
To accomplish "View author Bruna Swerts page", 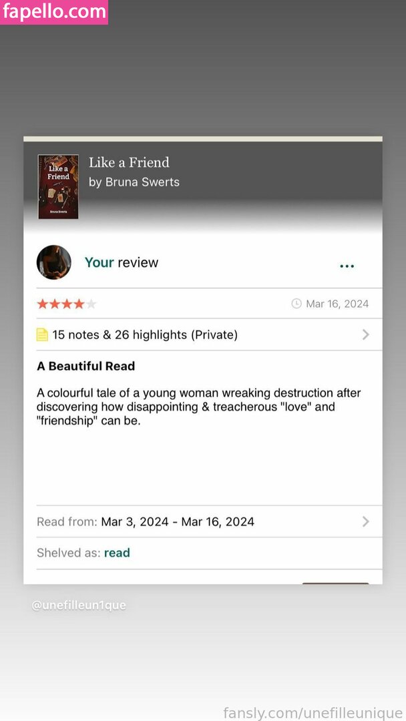I will [134, 182].
